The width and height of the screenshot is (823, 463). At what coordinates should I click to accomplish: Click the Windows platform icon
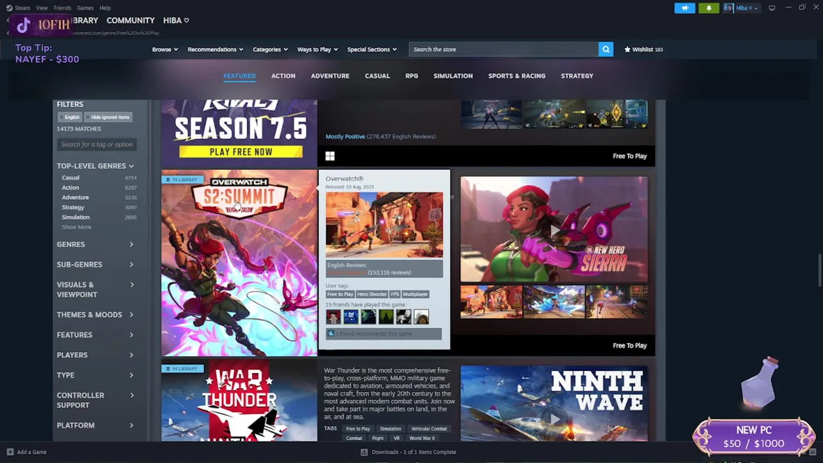click(330, 156)
